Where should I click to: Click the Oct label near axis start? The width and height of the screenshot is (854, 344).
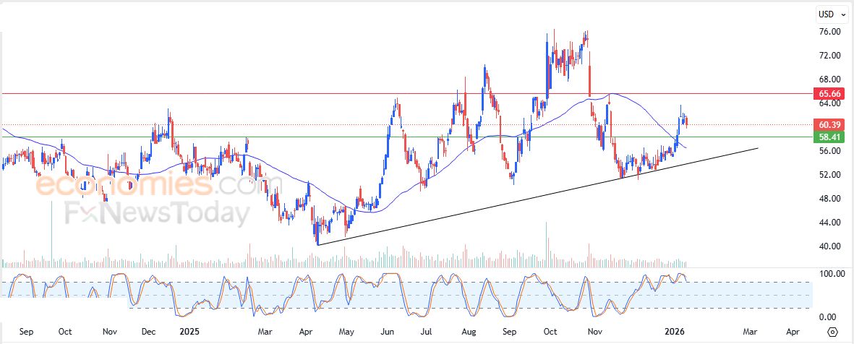tap(65, 332)
